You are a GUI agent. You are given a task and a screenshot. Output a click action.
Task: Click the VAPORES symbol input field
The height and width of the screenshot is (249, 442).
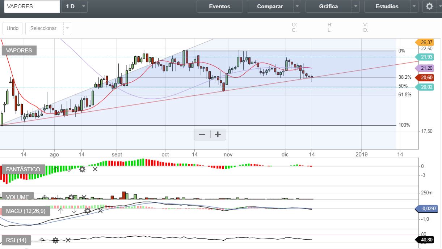32,7
